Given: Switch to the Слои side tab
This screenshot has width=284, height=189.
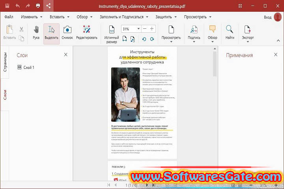Looking at the screenshot, I should 5,95.
